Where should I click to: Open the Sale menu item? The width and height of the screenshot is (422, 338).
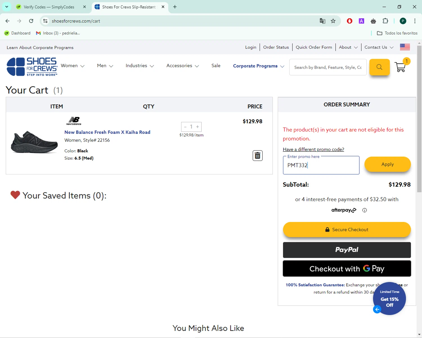click(216, 66)
